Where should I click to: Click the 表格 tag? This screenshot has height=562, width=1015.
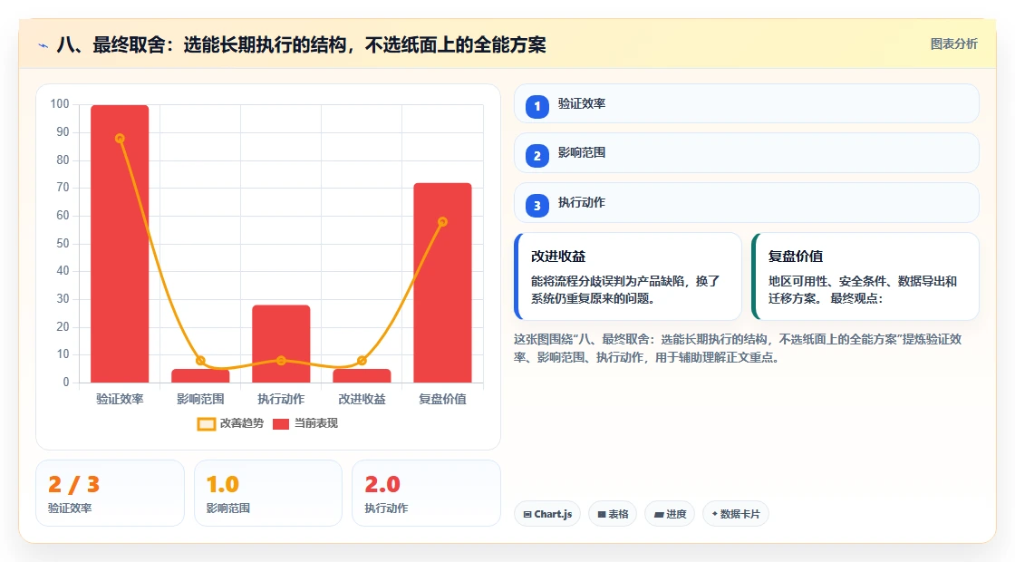pos(613,514)
